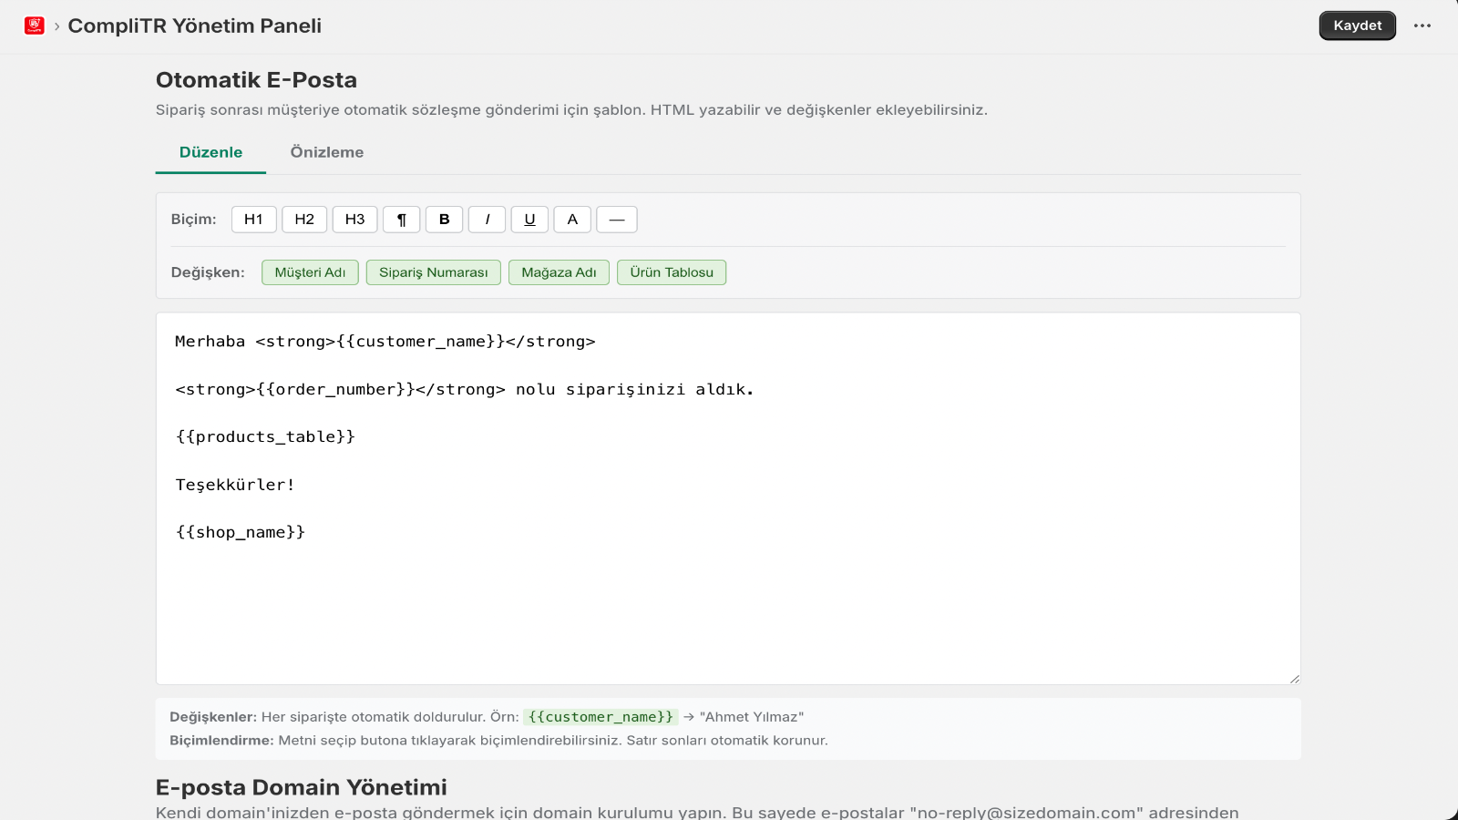Image resolution: width=1458 pixels, height=820 pixels.
Task: Insert the Sipariş Numarası variable
Action: click(433, 272)
